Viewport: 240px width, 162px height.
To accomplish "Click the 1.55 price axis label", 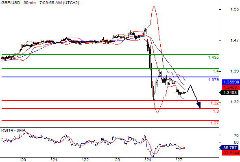I will [234, 9].
